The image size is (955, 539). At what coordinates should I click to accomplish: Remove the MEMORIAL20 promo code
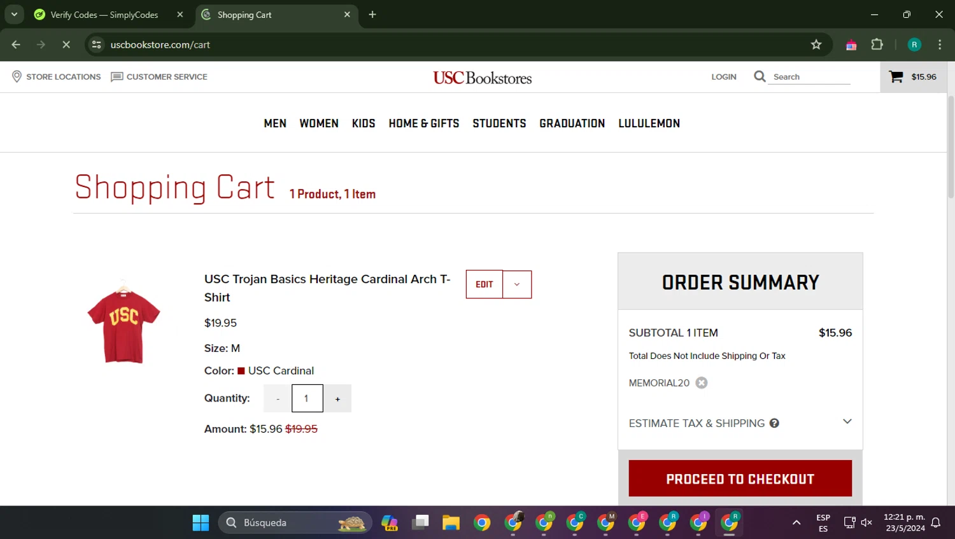pyautogui.click(x=702, y=382)
